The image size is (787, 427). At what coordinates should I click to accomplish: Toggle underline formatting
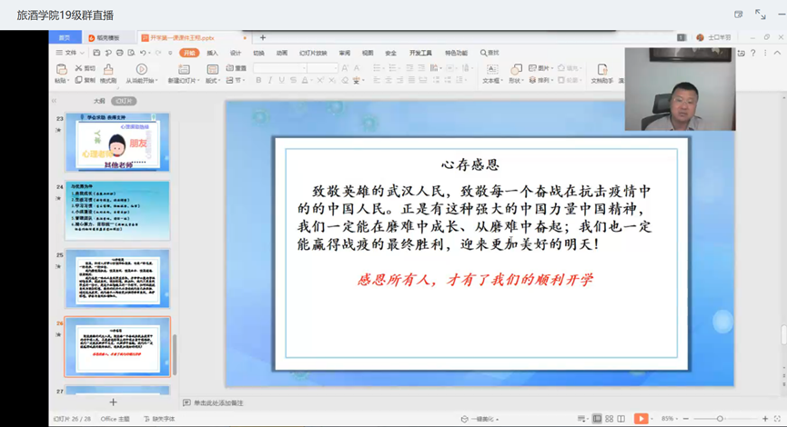(x=282, y=81)
